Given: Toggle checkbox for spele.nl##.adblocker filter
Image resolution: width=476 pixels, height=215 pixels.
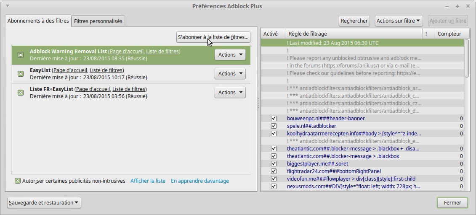Looking at the screenshot, I should click(x=274, y=126).
